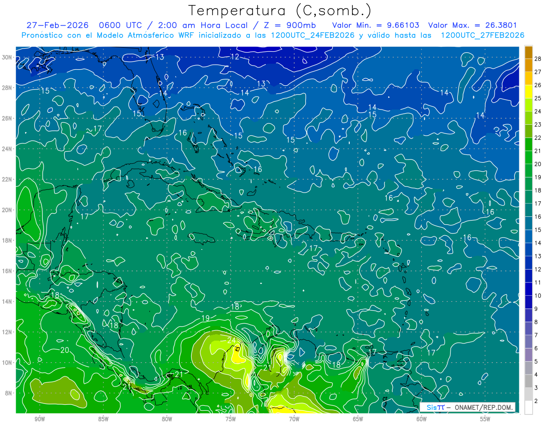
Task: Select the deep blue legend band between 9 and 10
Action: [528, 302]
